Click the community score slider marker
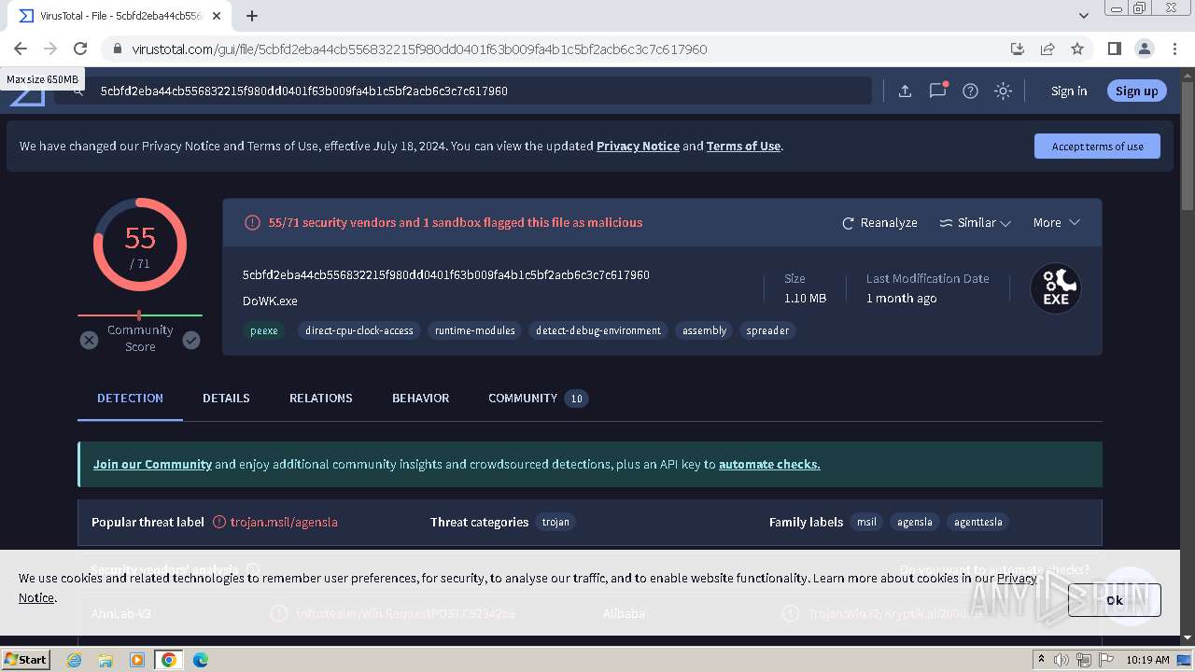 (139, 315)
